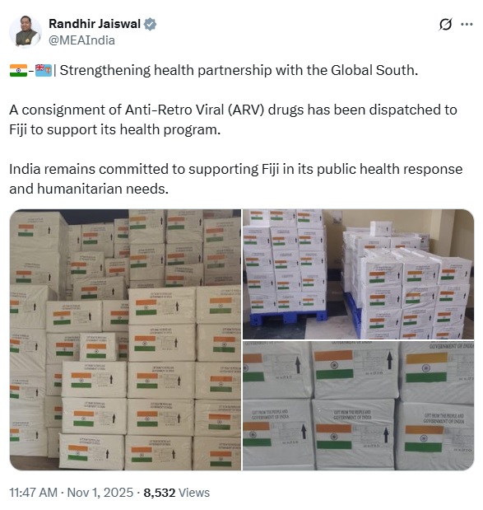Click the Views label

point(194,493)
